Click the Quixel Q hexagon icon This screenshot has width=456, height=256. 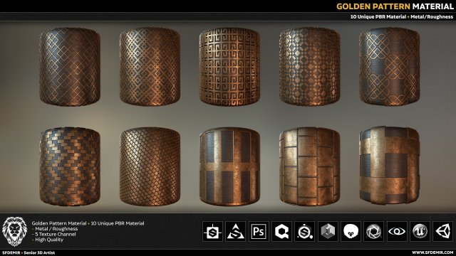[x=281, y=231]
